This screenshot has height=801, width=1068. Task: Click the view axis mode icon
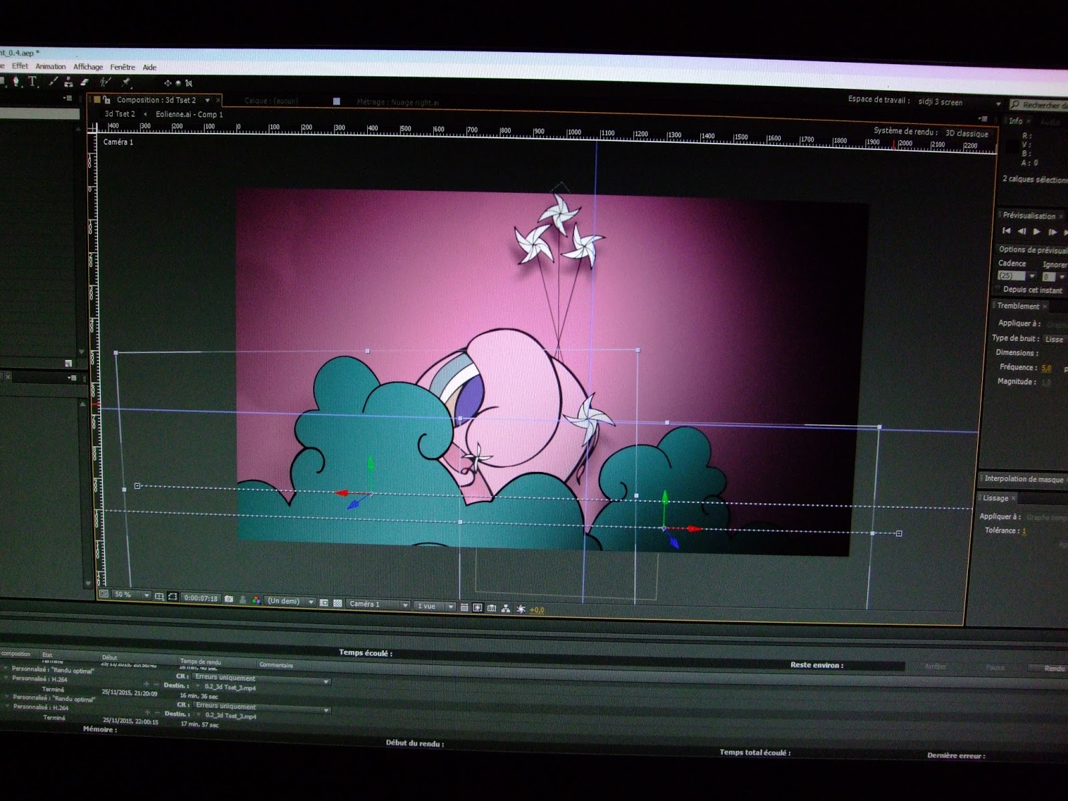(x=189, y=83)
